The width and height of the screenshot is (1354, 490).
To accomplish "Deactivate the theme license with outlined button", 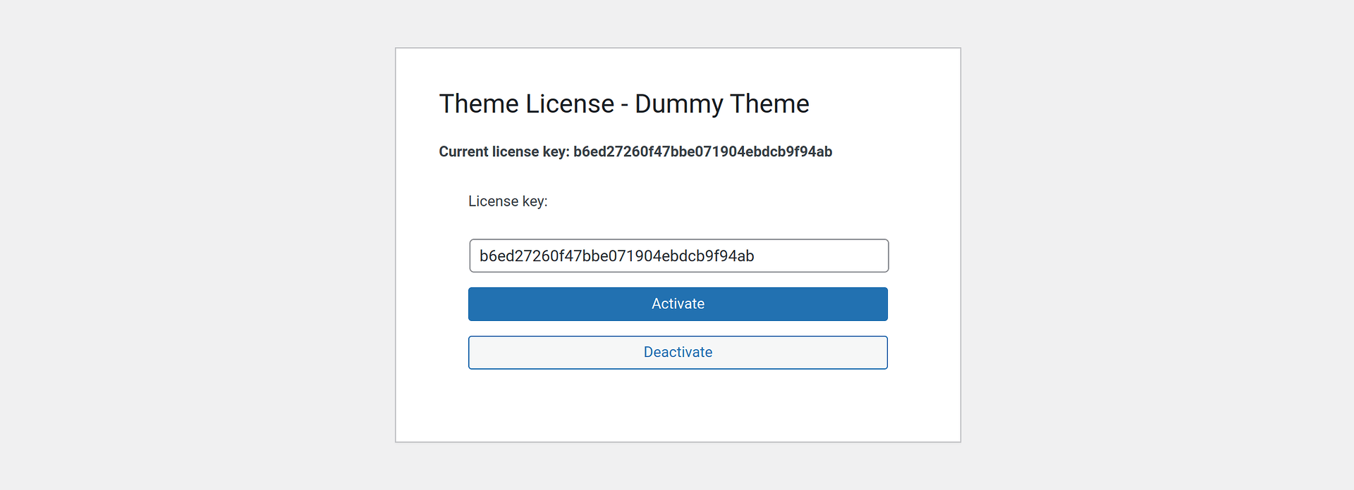I will 678,353.
